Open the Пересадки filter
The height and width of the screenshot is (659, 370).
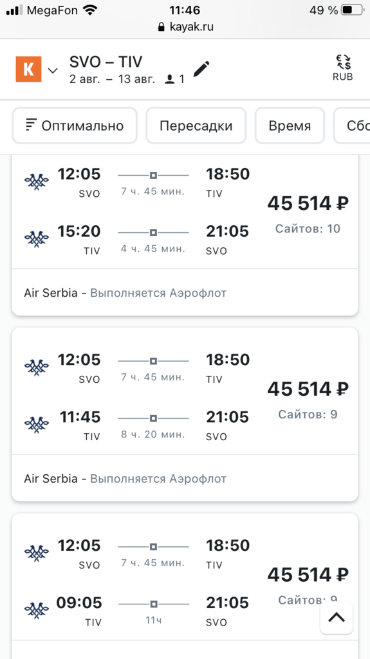196,125
